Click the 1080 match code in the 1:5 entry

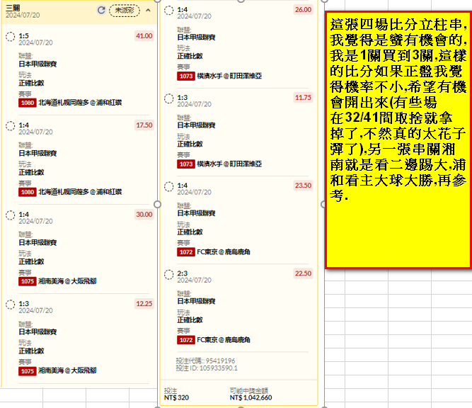coord(28,103)
